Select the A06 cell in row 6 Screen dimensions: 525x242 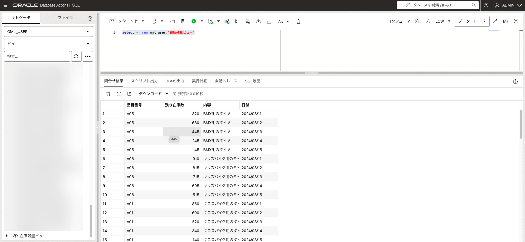(x=144, y=159)
